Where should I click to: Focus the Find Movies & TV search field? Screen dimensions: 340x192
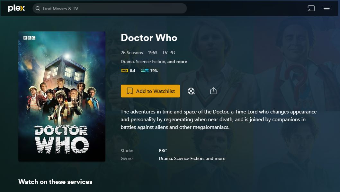click(x=110, y=8)
